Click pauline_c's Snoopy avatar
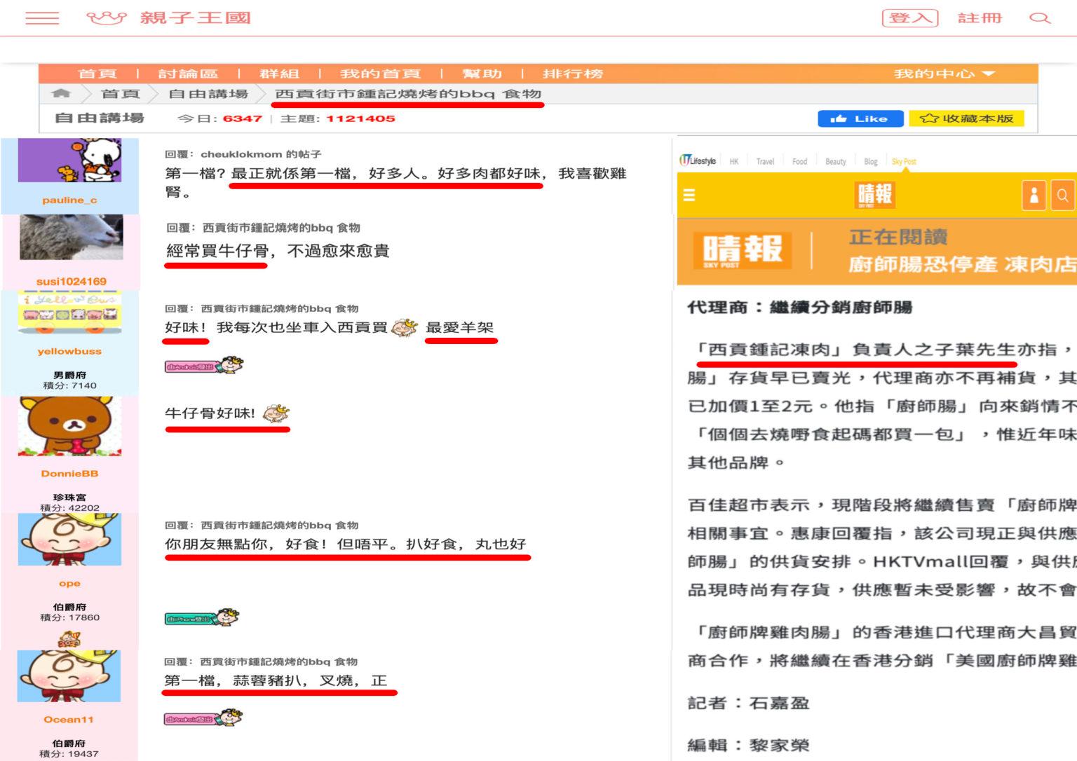1077x761 pixels. (x=71, y=160)
